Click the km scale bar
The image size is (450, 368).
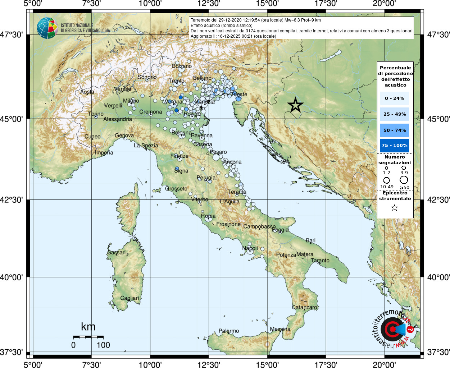point(88,337)
